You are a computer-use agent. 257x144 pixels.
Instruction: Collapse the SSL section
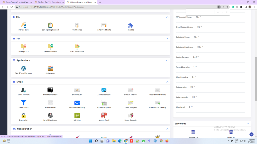[x=167, y=17]
